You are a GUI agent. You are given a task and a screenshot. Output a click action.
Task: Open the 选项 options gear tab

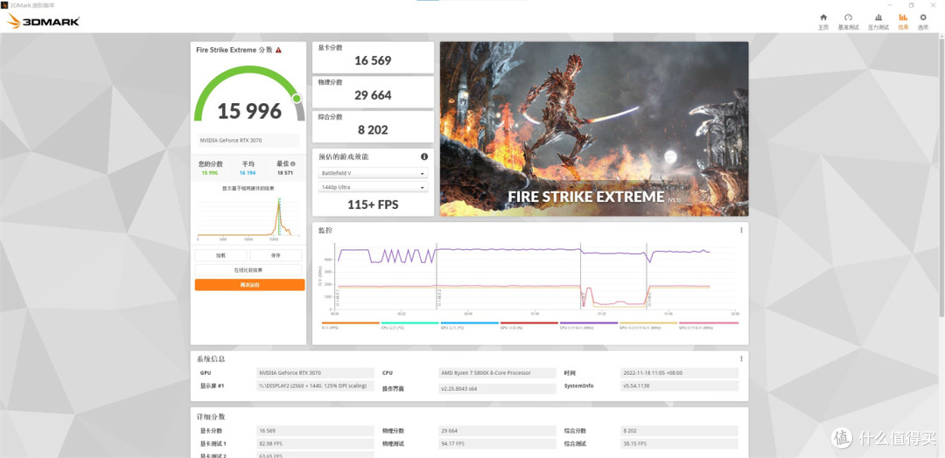[x=923, y=21]
